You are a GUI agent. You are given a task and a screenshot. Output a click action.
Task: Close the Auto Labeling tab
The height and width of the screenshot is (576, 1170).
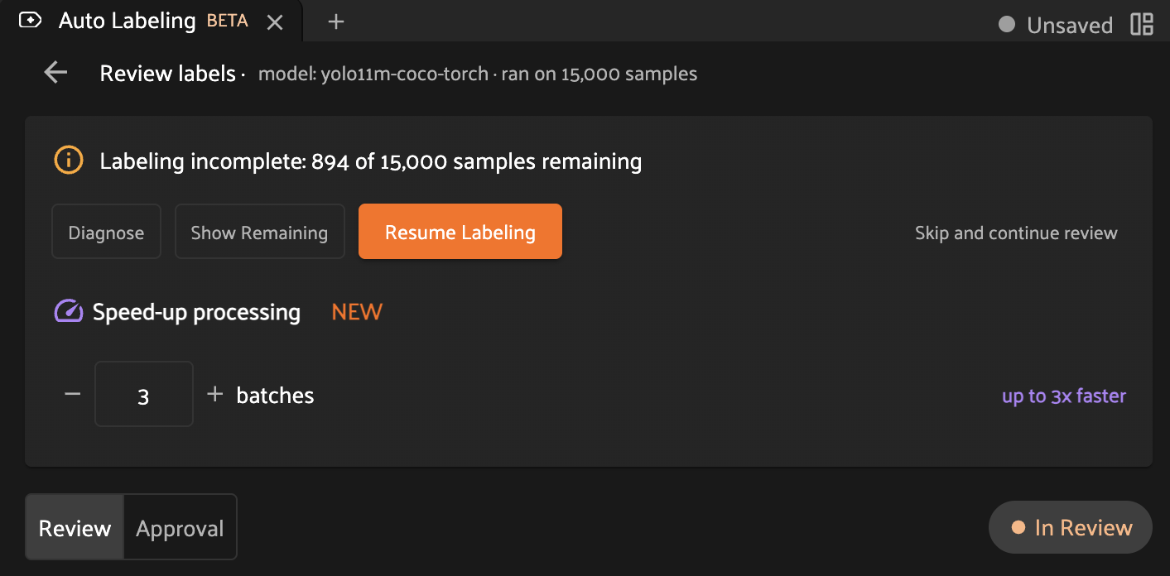[x=275, y=22]
